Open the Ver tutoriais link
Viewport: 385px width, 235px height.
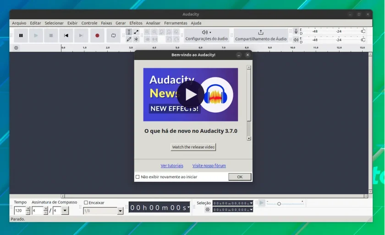[x=172, y=165]
